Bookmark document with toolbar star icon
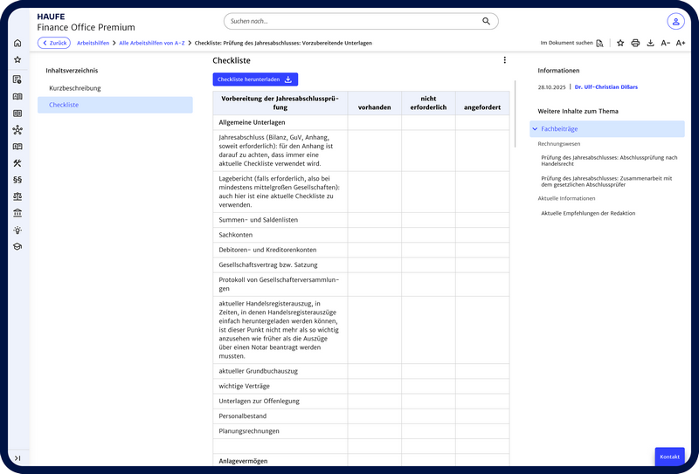This screenshot has height=474, width=699. pyautogui.click(x=620, y=43)
